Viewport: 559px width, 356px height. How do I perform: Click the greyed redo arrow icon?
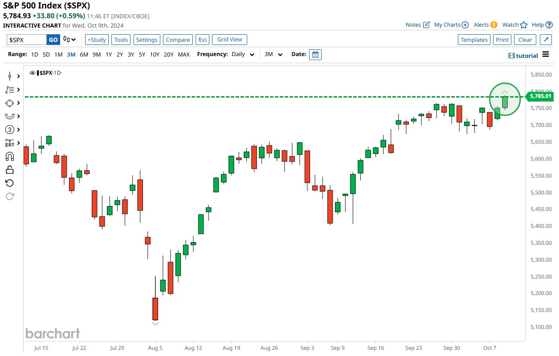(9, 196)
